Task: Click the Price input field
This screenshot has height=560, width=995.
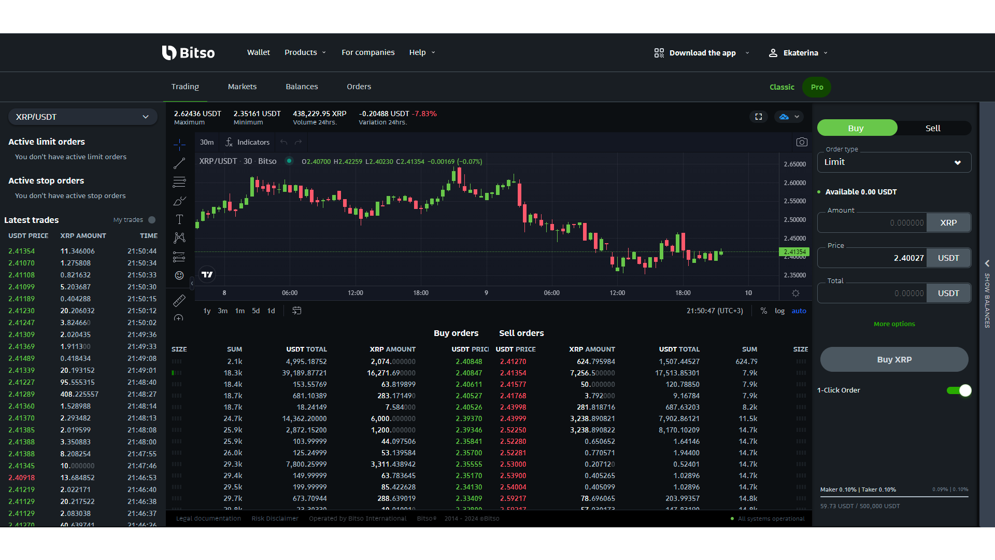Action: tap(871, 258)
